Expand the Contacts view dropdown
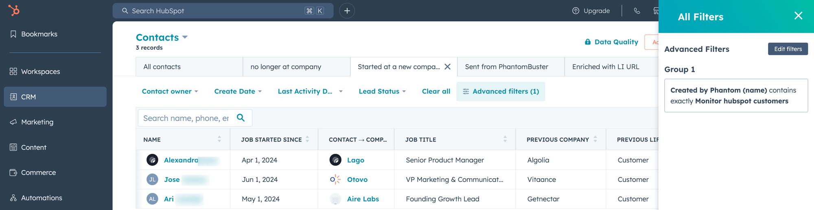 [x=162, y=37]
